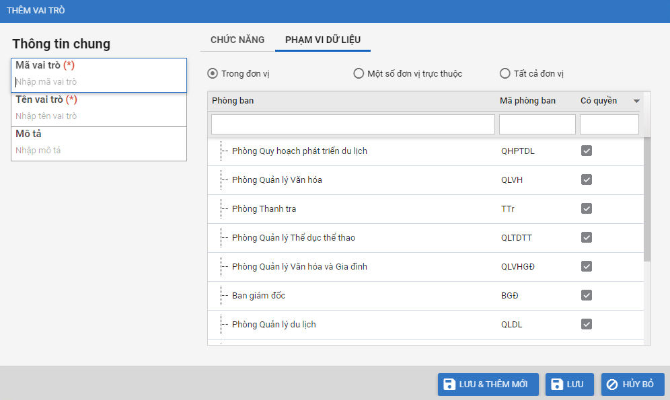This screenshot has width=670, height=400.
Task: Focus the Tên vai trò input field
Action: tap(99, 116)
